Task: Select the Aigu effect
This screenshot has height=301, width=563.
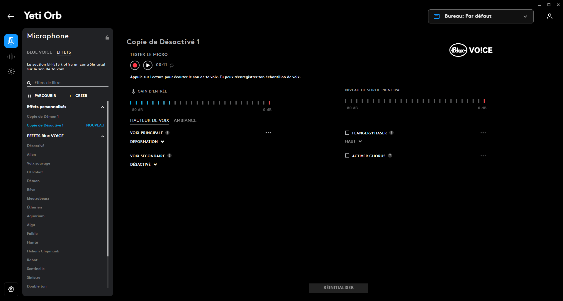Action: [x=31, y=225]
